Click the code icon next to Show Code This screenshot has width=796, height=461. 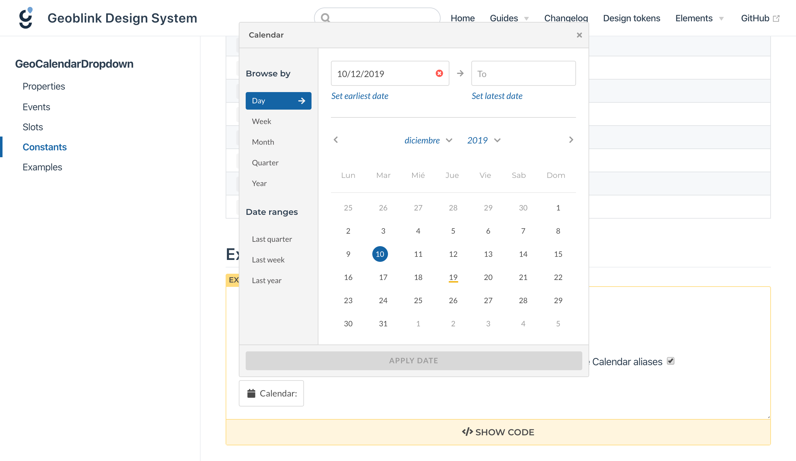[x=467, y=432]
